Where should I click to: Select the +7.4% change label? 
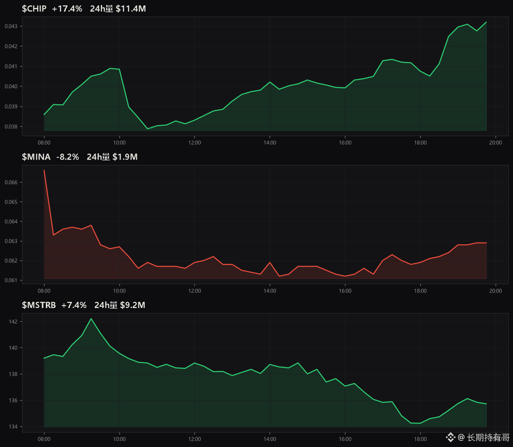click(74, 305)
